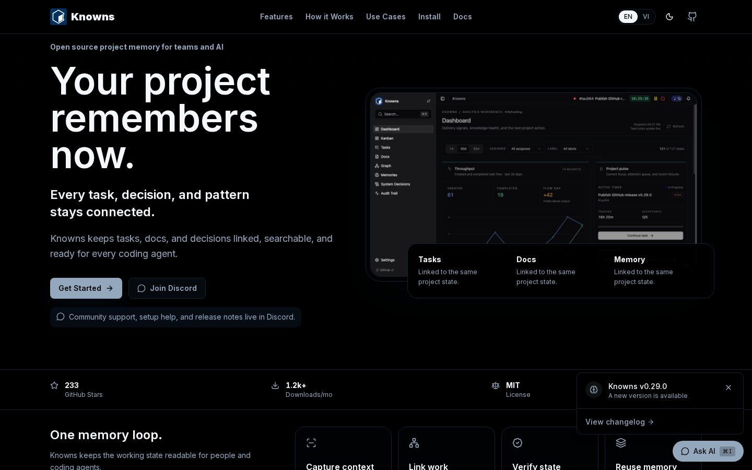This screenshot has height=470, width=752.
Task: Toggle the purple theme switch in preview
Action: pos(676,98)
